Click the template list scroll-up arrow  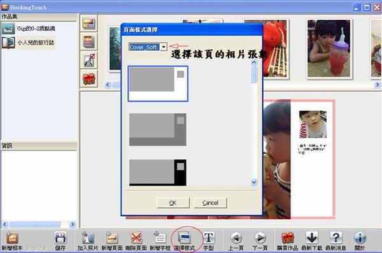tap(254, 62)
